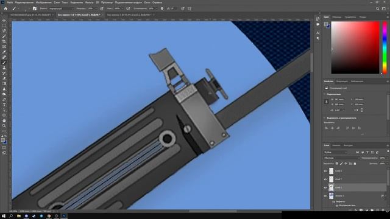This screenshot has width=390, height=219.
Task: Open search via magnifier icon top right
Action: (377, 9)
